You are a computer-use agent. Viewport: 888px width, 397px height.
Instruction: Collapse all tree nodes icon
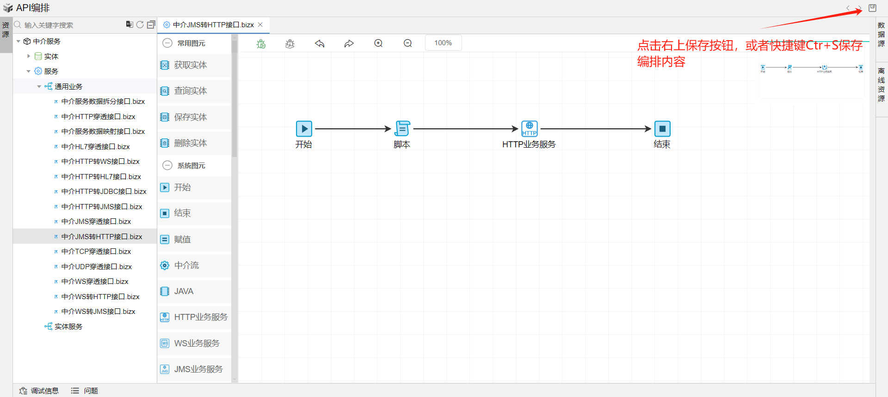pos(151,25)
